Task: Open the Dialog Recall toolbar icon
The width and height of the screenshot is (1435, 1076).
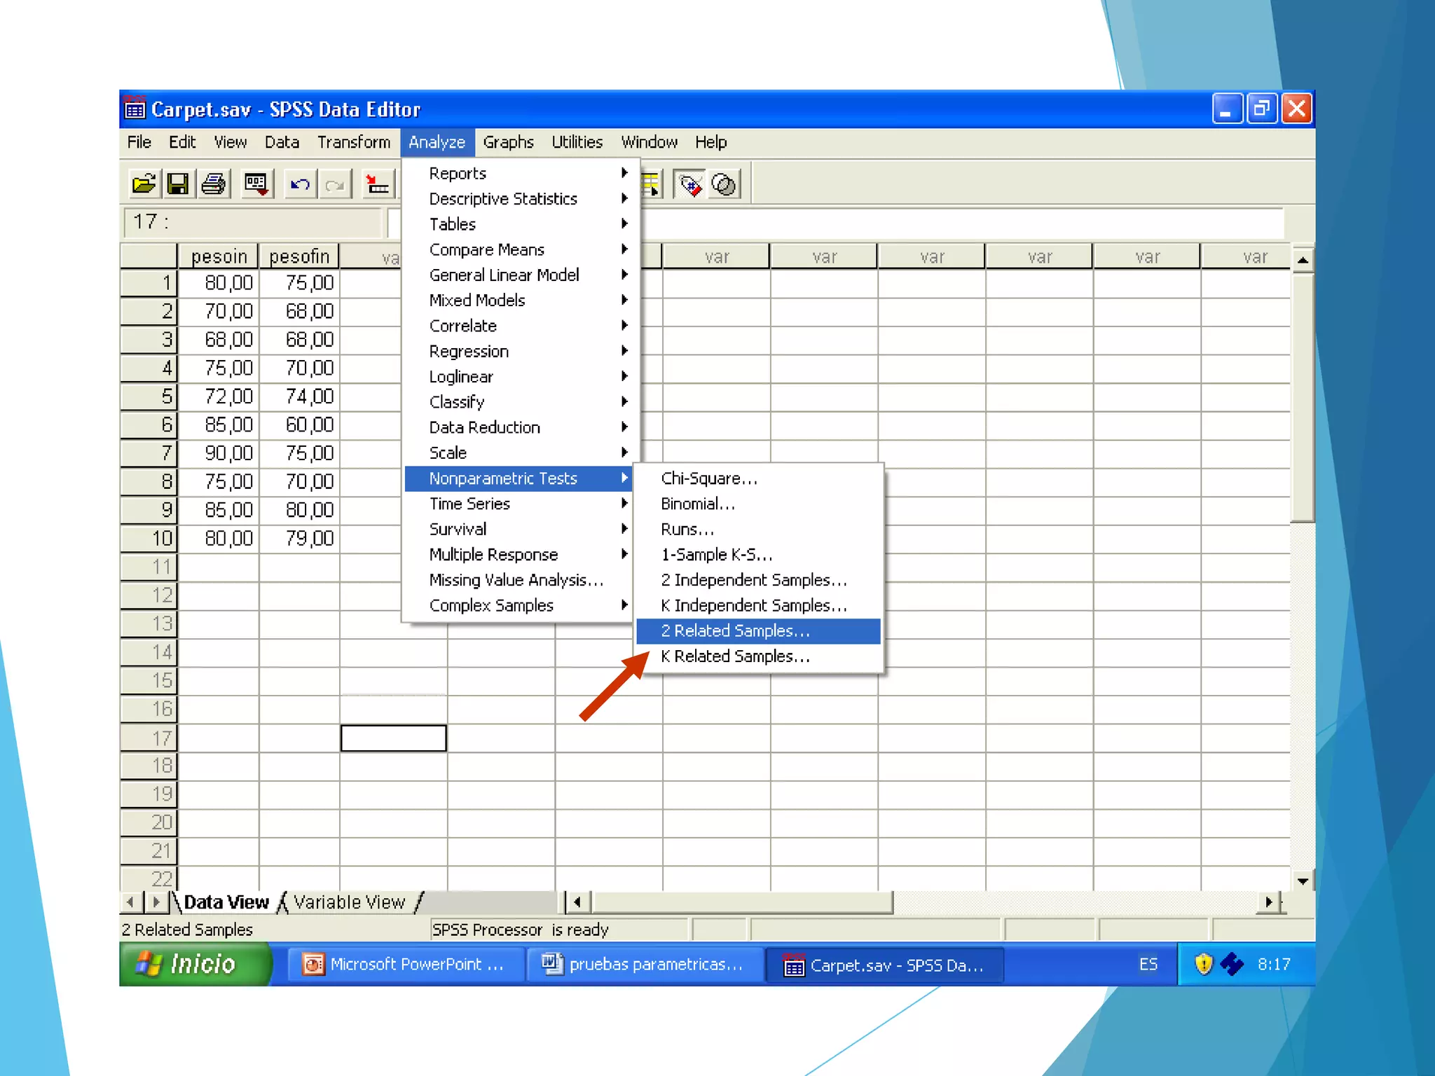Action: point(256,185)
